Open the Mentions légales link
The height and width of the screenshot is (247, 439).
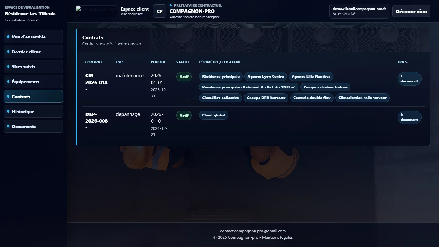pos(277,237)
